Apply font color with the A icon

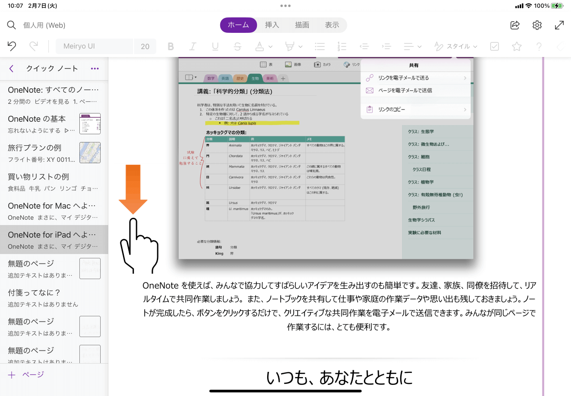coord(259,46)
